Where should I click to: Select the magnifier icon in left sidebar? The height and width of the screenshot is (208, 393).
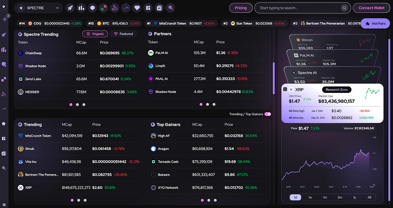[4, 168]
